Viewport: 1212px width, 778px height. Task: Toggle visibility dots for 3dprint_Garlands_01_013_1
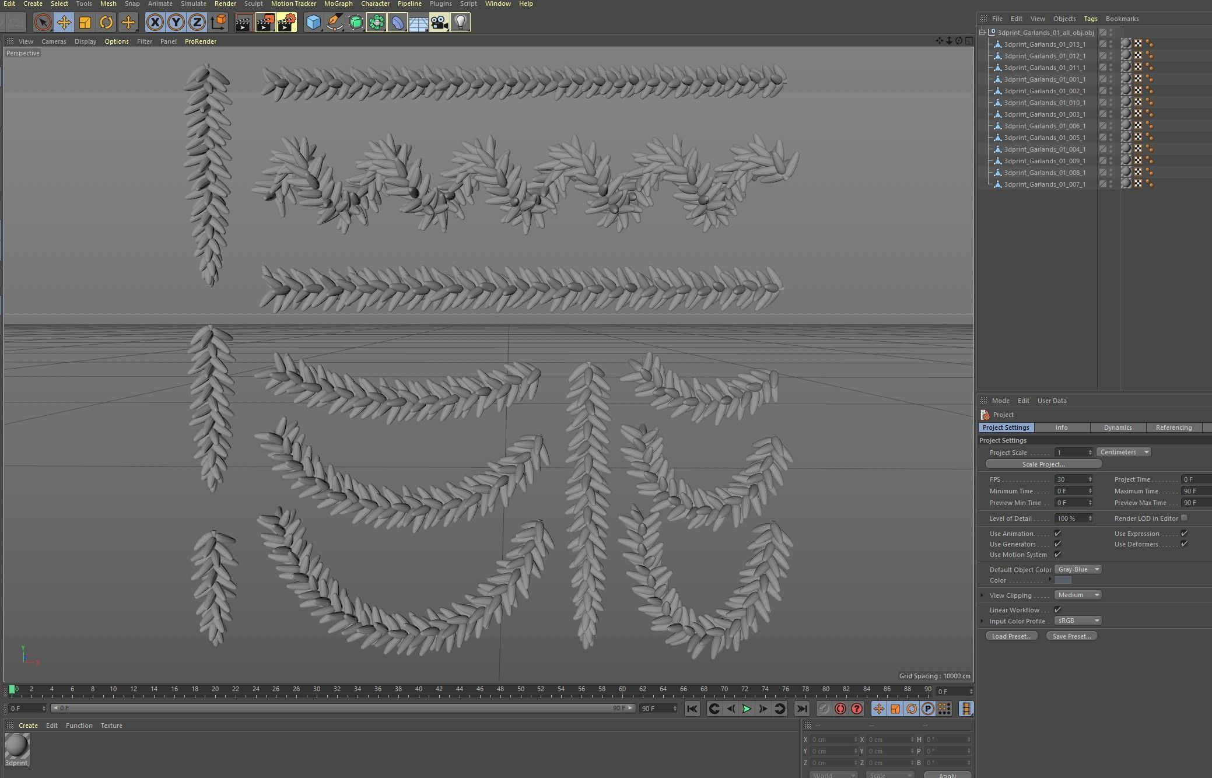(x=1111, y=44)
